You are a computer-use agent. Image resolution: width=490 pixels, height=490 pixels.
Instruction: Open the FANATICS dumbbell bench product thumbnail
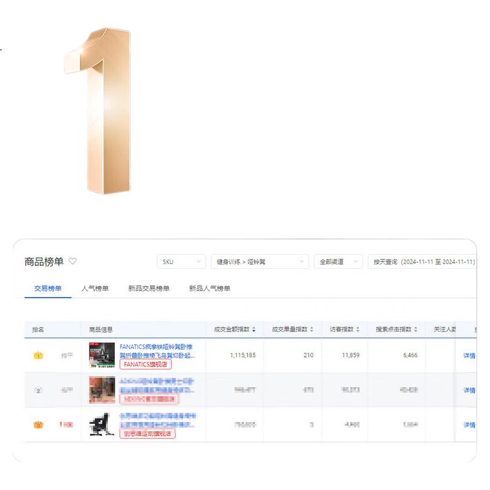pos(102,355)
